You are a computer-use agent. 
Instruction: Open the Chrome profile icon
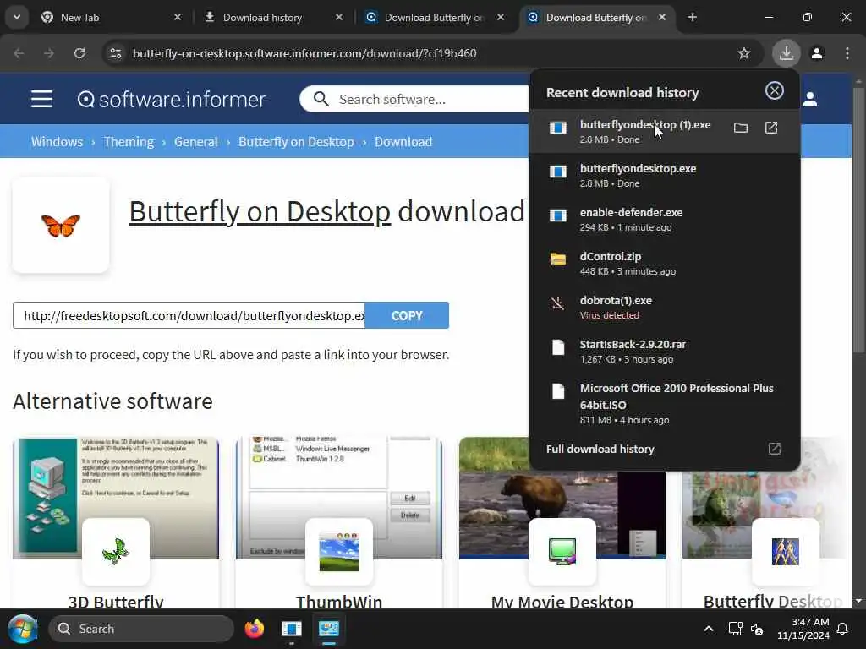(x=817, y=53)
